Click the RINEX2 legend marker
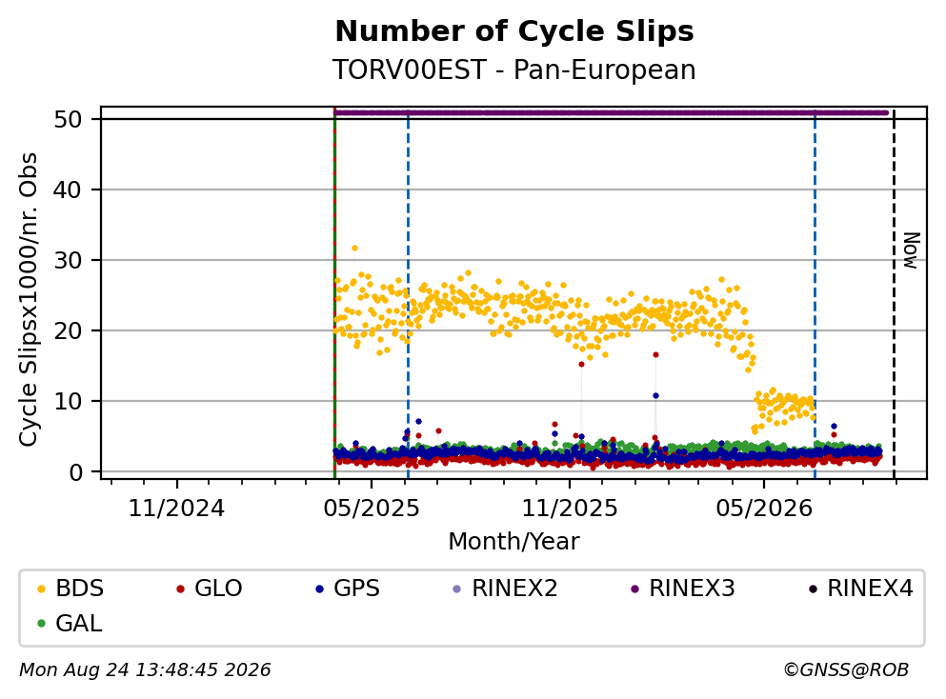946x699 pixels. tap(456, 589)
